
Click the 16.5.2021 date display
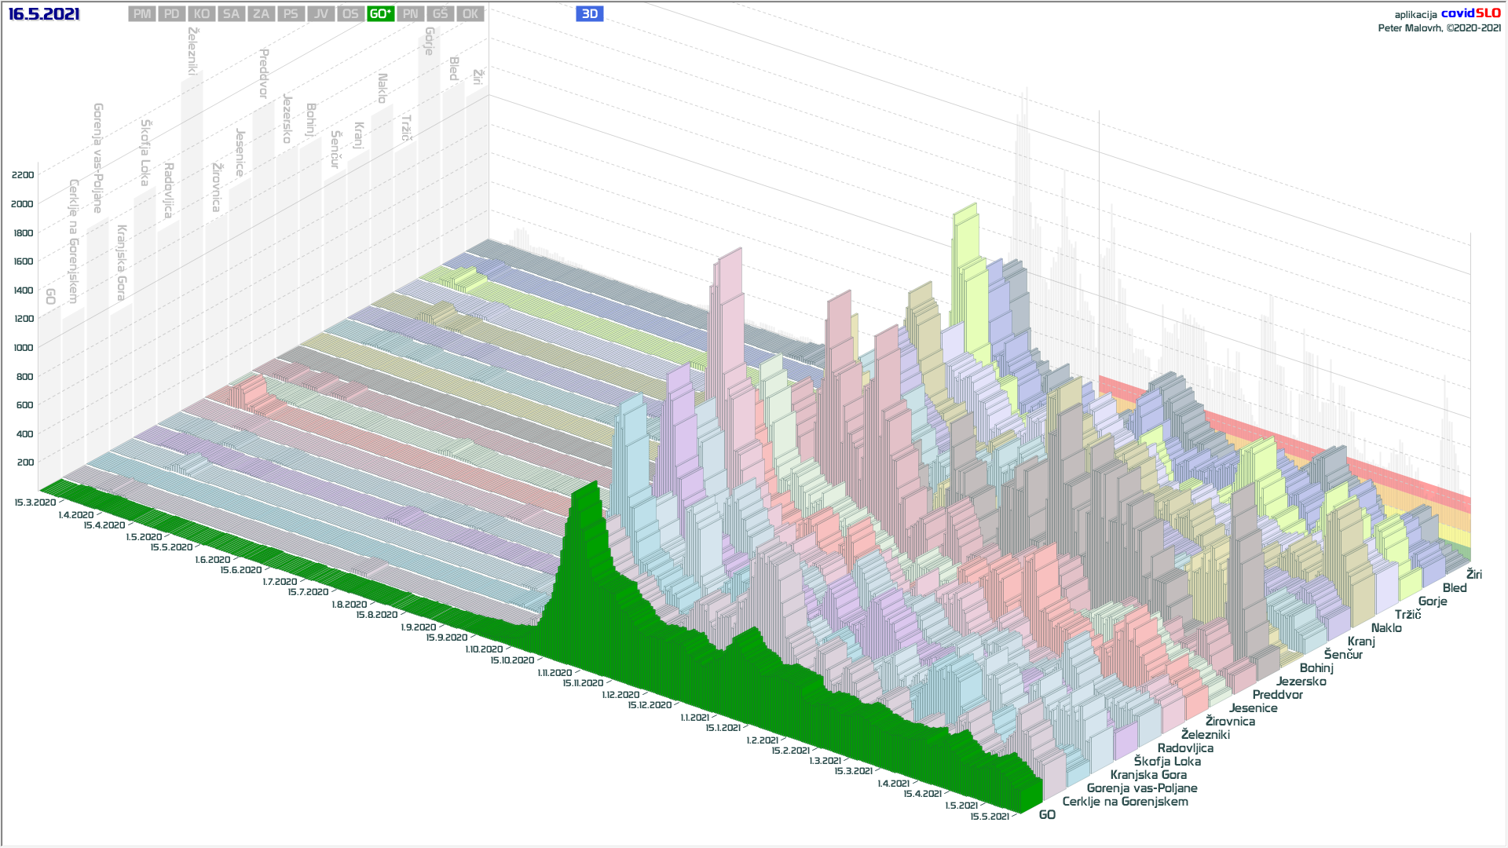pos(44,14)
